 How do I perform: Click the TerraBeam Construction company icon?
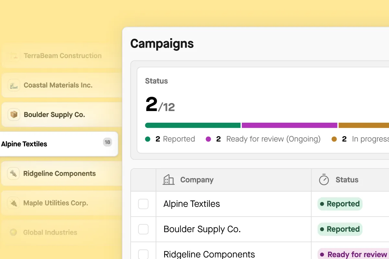14,56
